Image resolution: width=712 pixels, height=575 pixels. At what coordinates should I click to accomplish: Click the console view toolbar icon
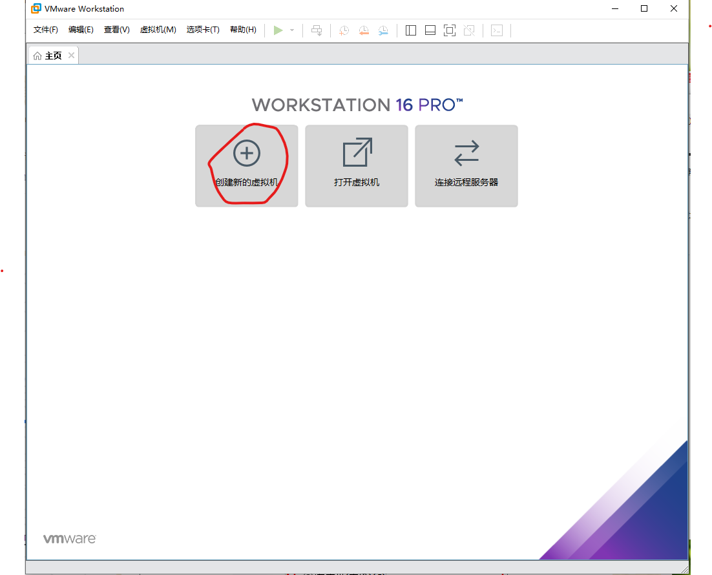[497, 30]
